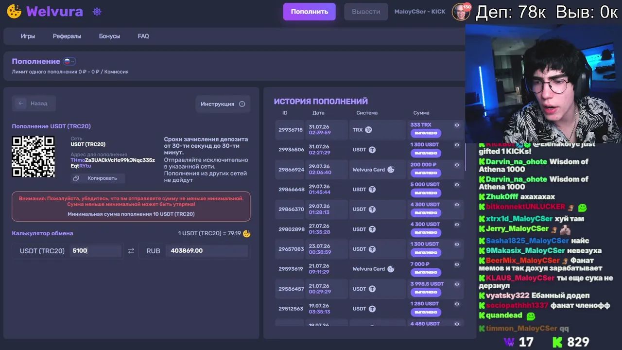Show details with the eye for deposit 29593619
This screenshot has height=350, width=622.
tap(457, 264)
